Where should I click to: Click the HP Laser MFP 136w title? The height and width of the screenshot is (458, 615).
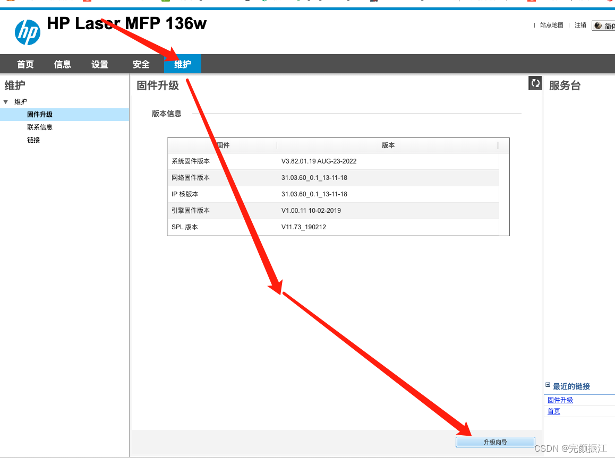point(127,23)
